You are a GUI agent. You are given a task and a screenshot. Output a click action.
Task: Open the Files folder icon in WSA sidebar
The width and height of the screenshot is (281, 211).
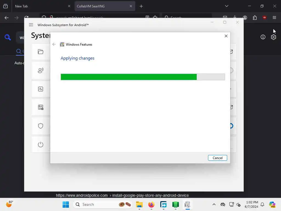pyautogui.click(x=41, y=52)
